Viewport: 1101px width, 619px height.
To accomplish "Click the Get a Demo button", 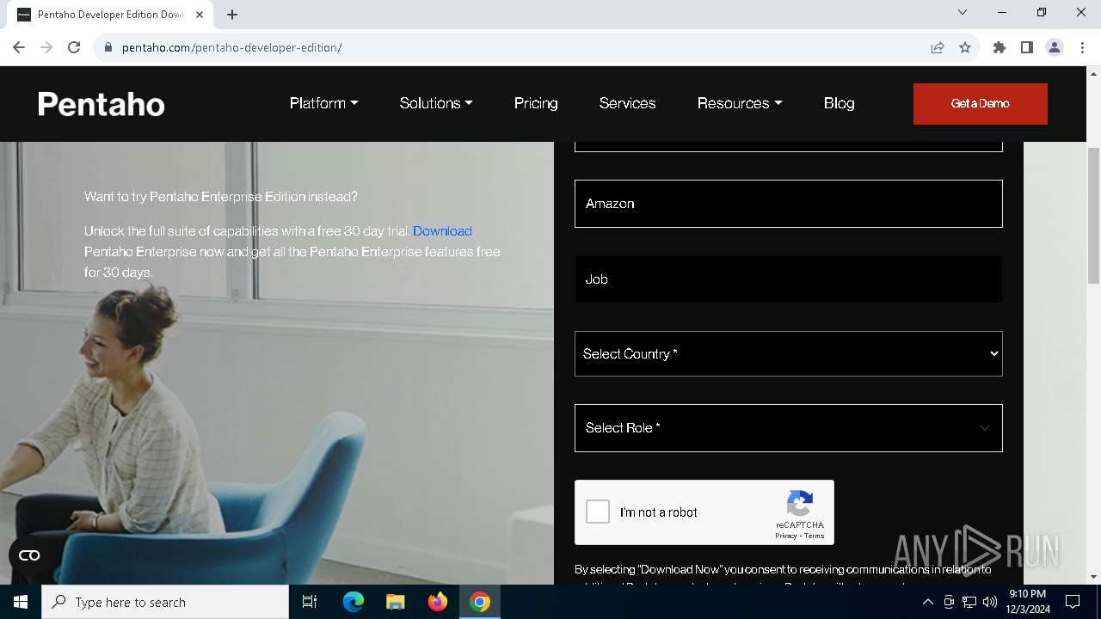I will pyautogui.click(x=981, y=104).
